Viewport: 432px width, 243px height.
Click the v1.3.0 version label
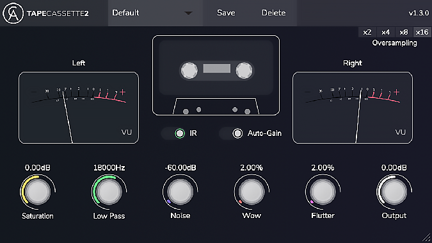click(x=419, y=13)
